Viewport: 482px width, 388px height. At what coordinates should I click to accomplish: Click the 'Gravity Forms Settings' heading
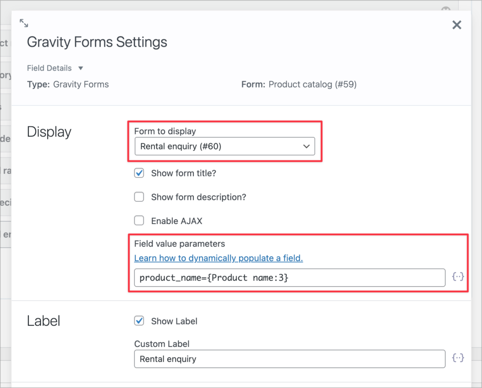tap(97, 42)
